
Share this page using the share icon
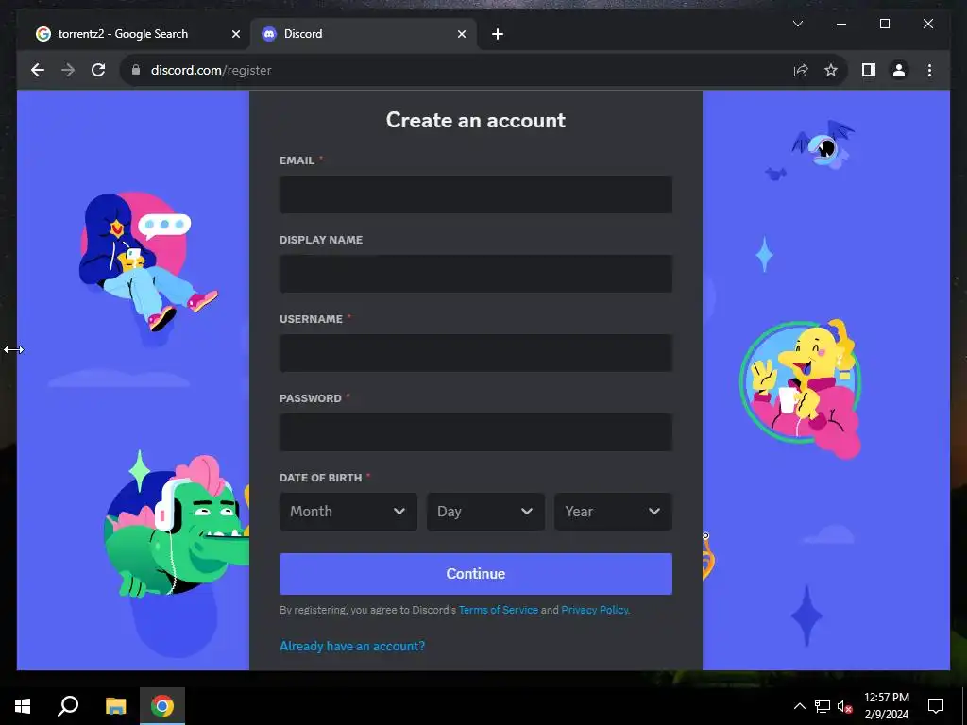pyautogui.click(x=801, y=70)
